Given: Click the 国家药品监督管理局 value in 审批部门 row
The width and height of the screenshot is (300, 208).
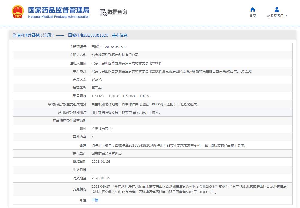Looking at the screenshot, I should [x=106, y=153].
